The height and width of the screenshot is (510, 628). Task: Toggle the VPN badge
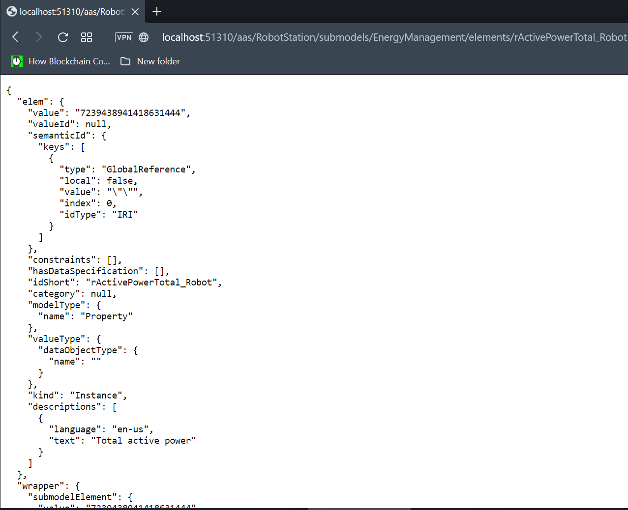[124, 37]
